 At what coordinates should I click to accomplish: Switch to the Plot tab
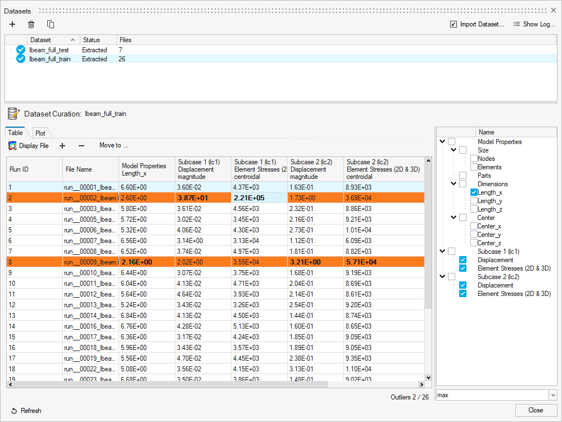[40, 133]
